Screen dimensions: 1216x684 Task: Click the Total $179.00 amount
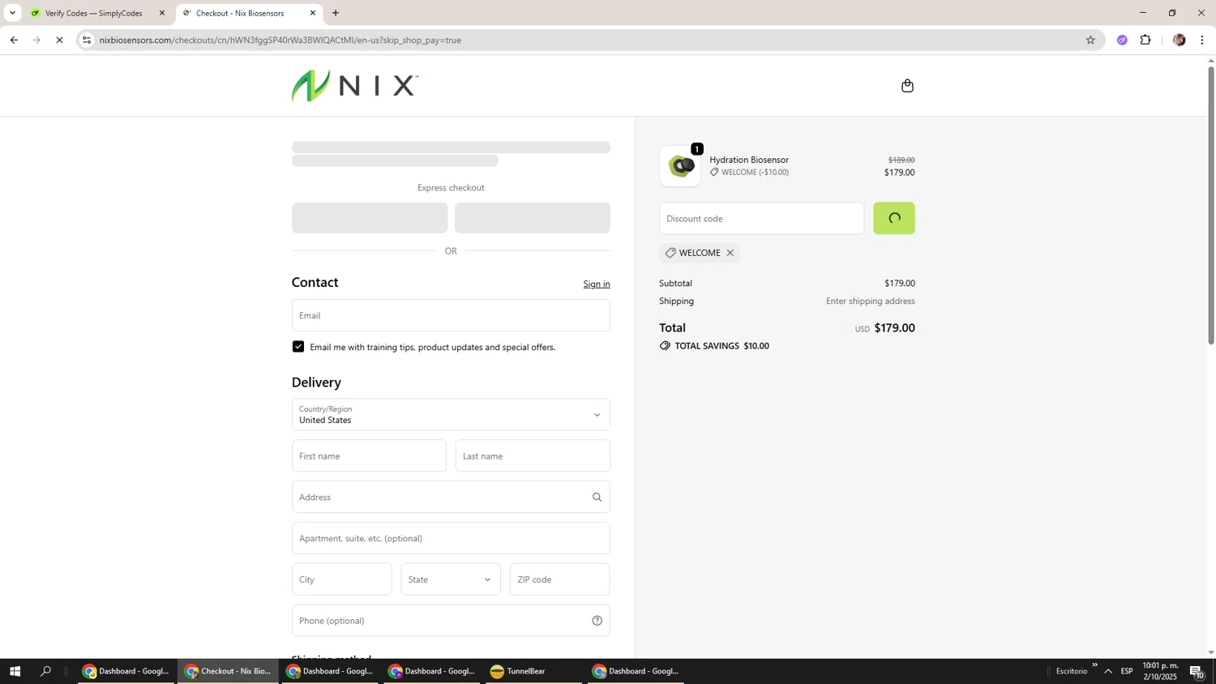[x=894, y=328]
